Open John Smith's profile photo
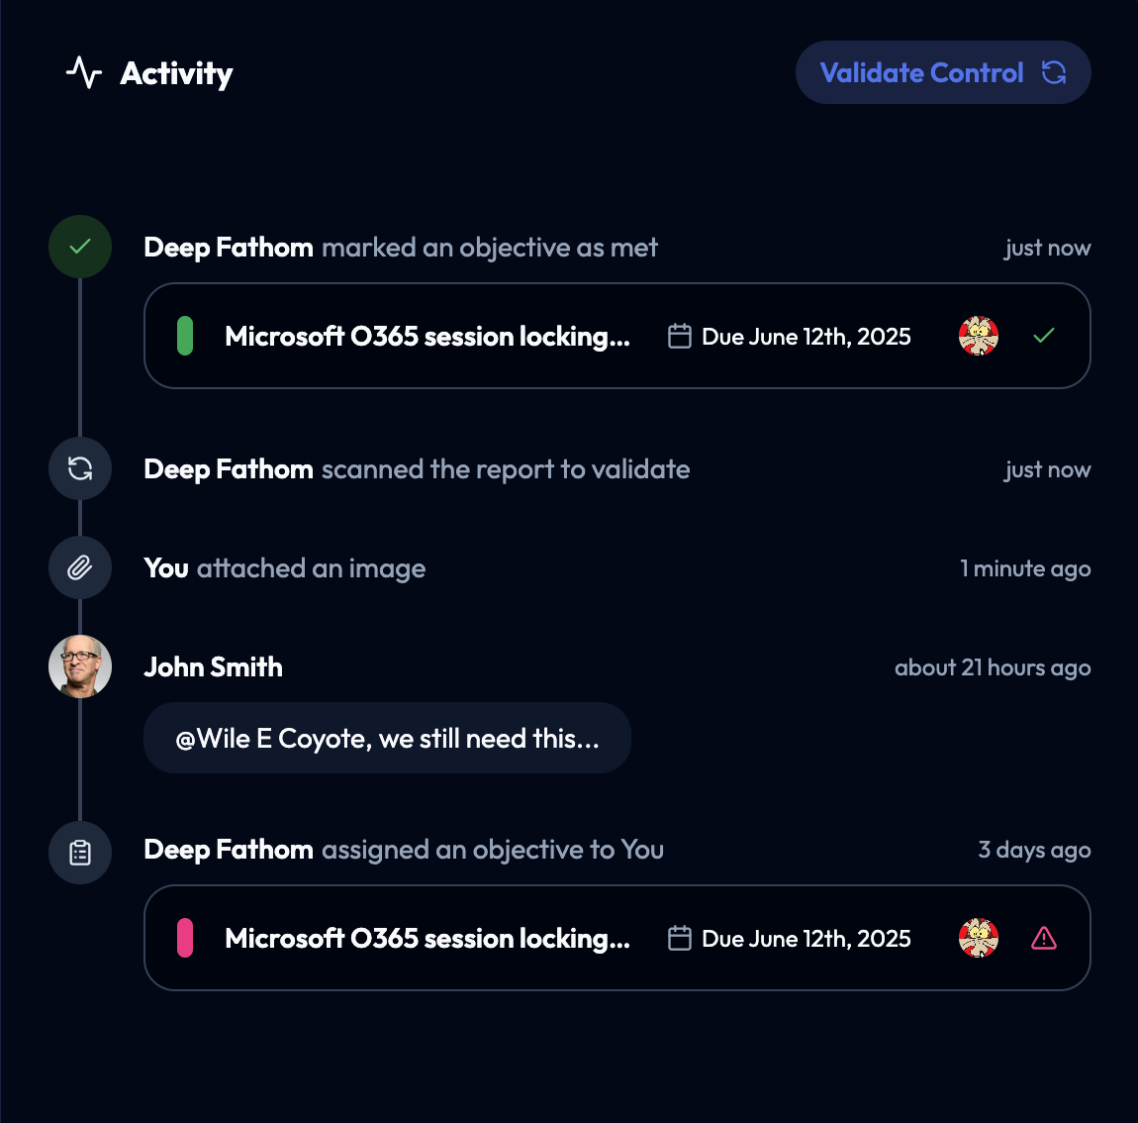Viewport: 1138px width, 1123px height. coord(80,666)
